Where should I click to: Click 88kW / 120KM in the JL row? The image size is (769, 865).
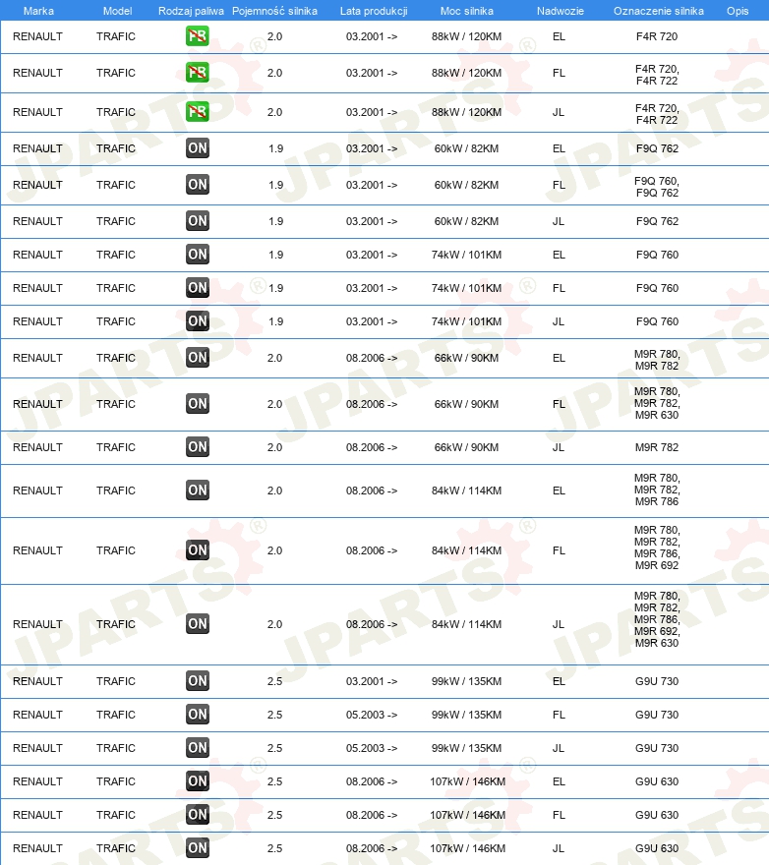pos(466,112)
